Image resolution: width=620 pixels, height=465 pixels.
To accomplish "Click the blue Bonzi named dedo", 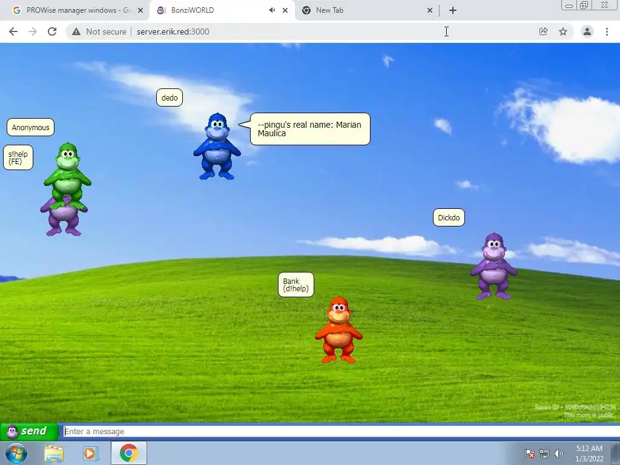I will [x=217, y=147].
